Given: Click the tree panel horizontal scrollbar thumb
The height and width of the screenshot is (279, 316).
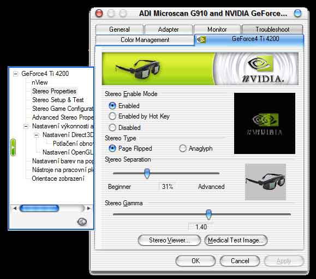Looking at the screenshot, I should click(39, 208).
